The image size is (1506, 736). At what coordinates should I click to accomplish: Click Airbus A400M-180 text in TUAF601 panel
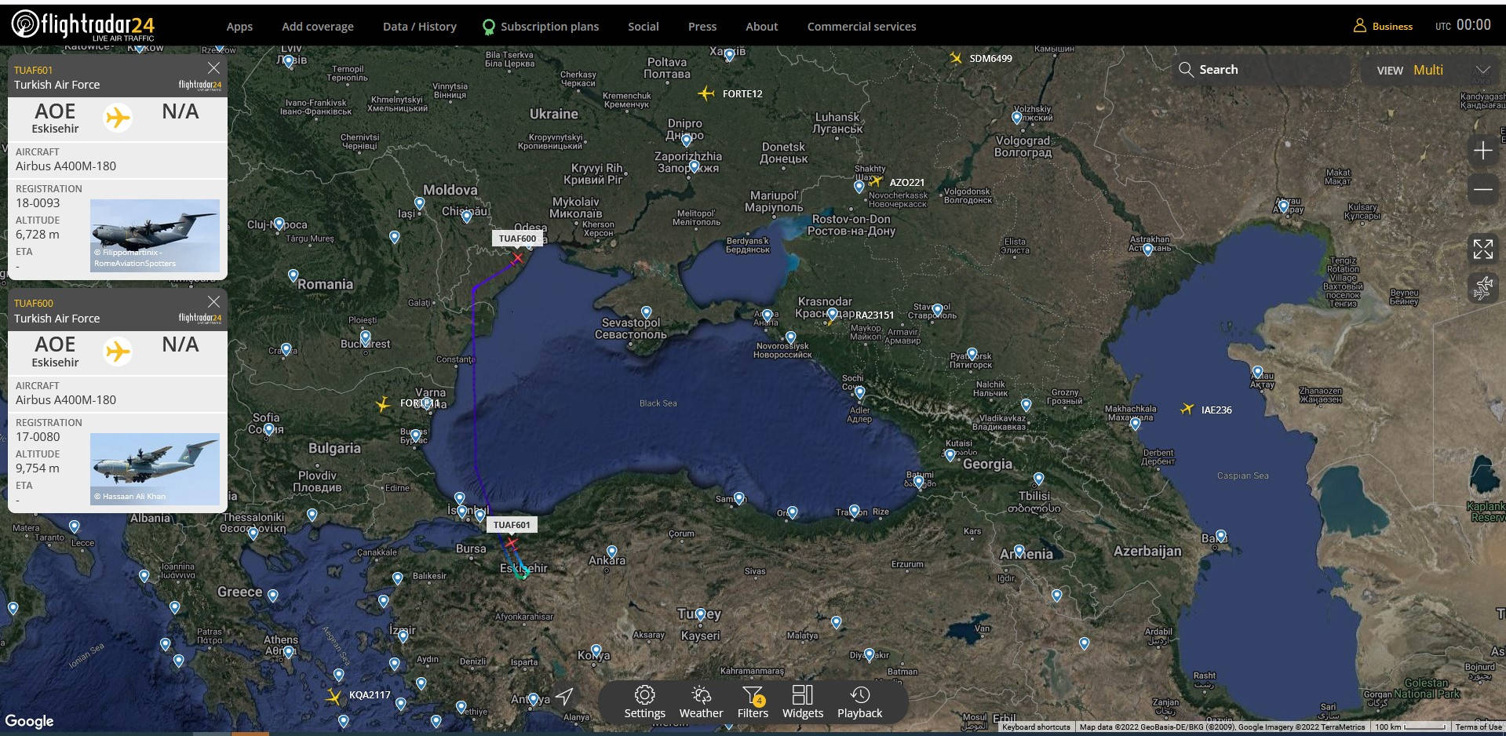point(66,166)
